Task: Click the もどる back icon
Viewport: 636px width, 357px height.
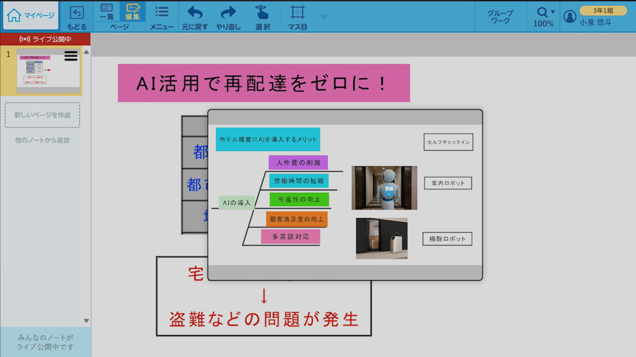Action: (77, 14)
